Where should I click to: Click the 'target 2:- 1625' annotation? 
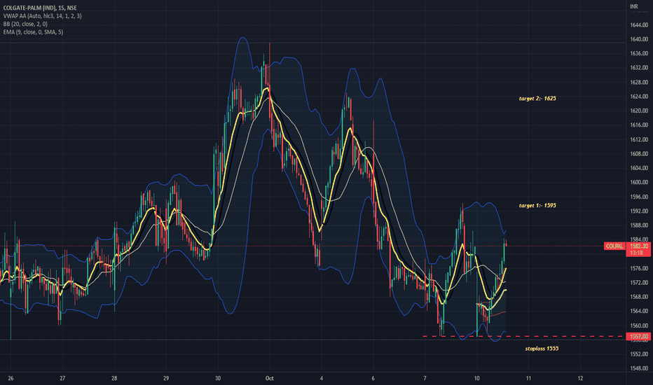point(537,98)
